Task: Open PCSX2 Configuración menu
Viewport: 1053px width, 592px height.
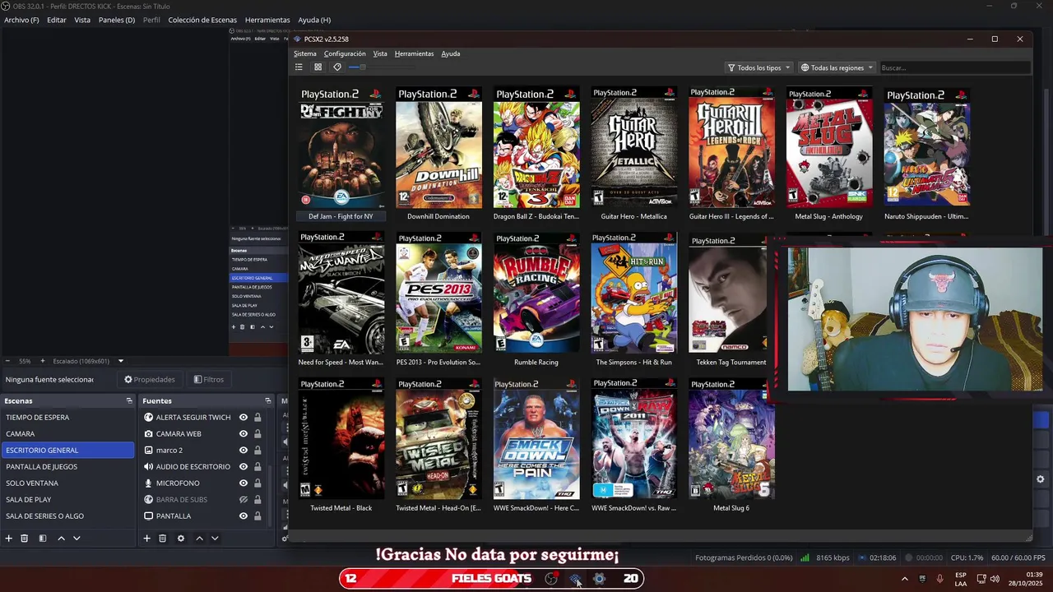Action: 345,53
